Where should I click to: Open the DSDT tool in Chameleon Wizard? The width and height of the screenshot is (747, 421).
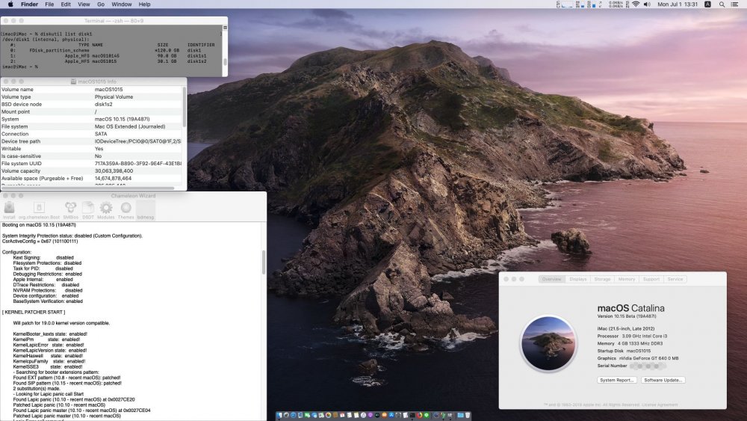(x=88, y=210)
